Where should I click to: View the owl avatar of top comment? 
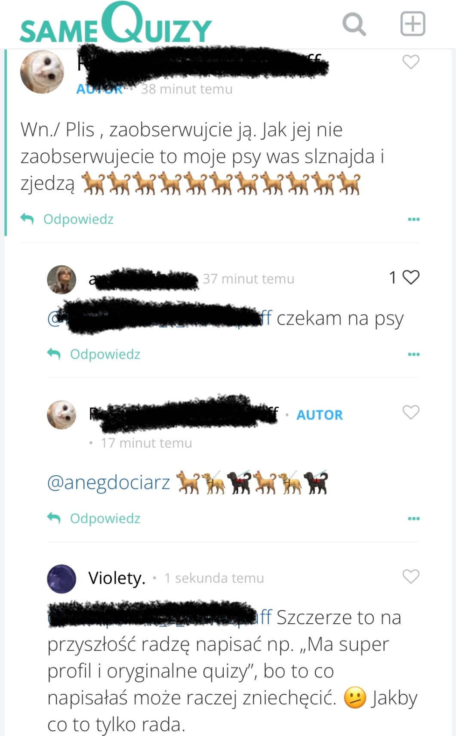click(42, 72)
